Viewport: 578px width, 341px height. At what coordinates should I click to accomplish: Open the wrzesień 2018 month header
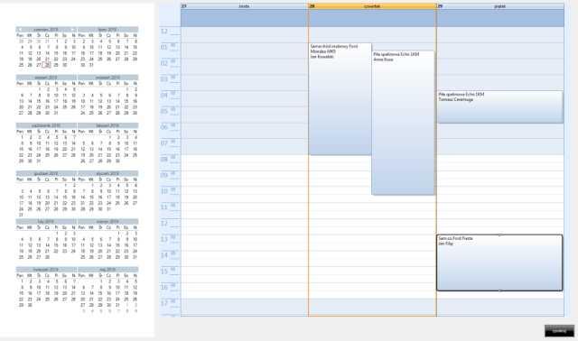tap(107, 78)
